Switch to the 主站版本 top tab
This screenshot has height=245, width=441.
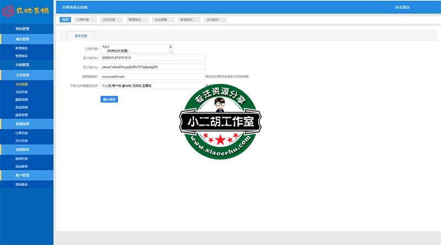pyautogui.click(x=213, y=19)
